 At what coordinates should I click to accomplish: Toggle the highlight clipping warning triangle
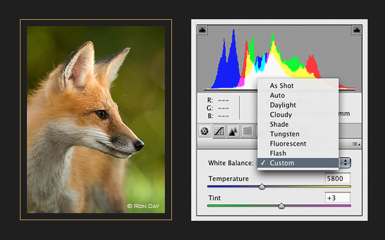click(x=357, y=30)
